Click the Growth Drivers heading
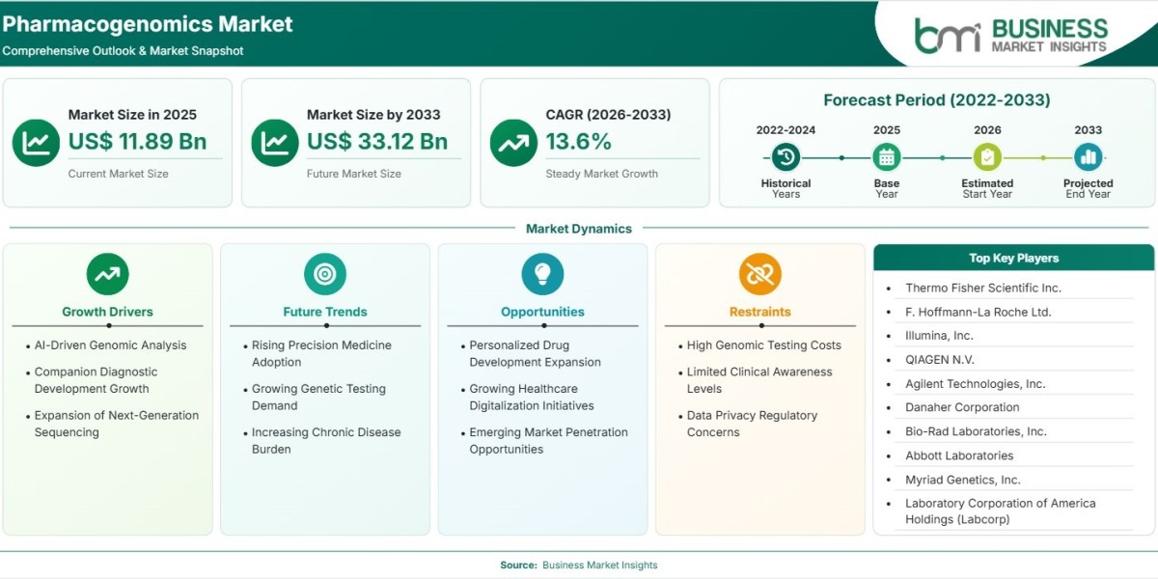This screenshot has width=1158, height=579. click(107, 312)
